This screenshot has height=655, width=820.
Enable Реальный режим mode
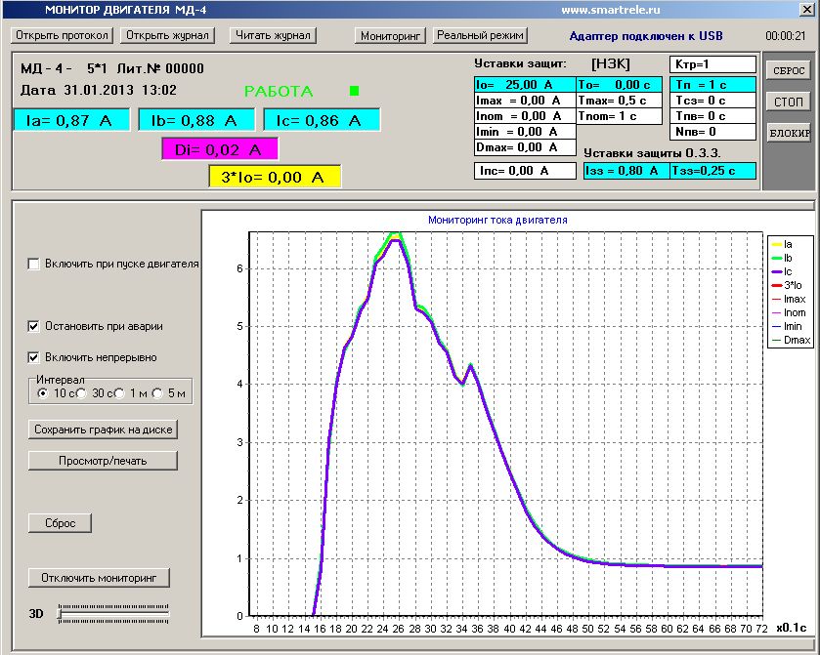[480, 34]
